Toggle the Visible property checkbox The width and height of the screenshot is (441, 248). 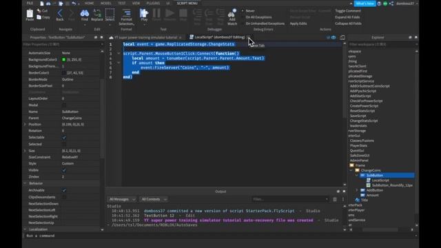click(64, 170)
